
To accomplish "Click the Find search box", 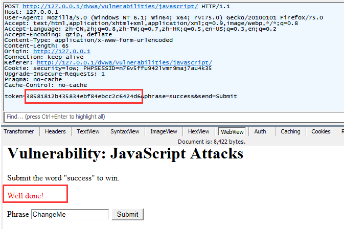I will [x=169, y=117].
